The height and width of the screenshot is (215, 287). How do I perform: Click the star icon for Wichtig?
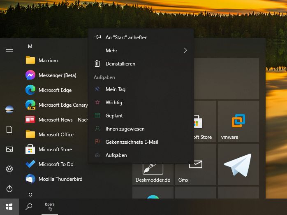pos(97,102)
